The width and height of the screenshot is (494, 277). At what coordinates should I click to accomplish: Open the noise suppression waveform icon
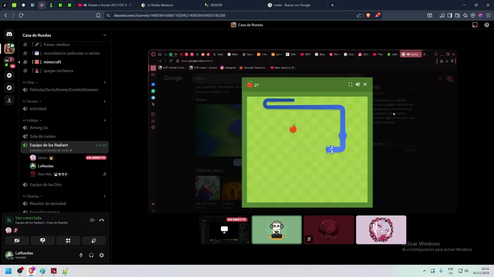[92, 220]
